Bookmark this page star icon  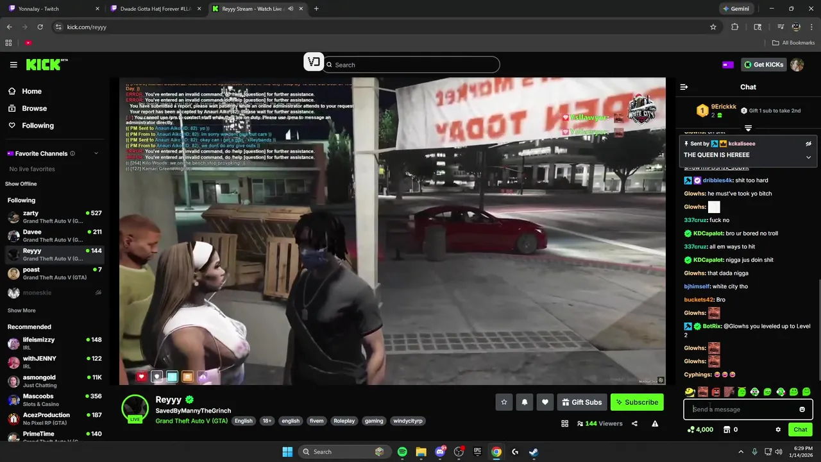pos(713,27)
